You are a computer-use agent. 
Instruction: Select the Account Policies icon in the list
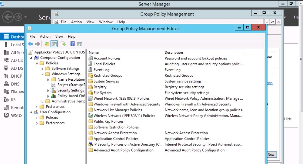[90, 58]
